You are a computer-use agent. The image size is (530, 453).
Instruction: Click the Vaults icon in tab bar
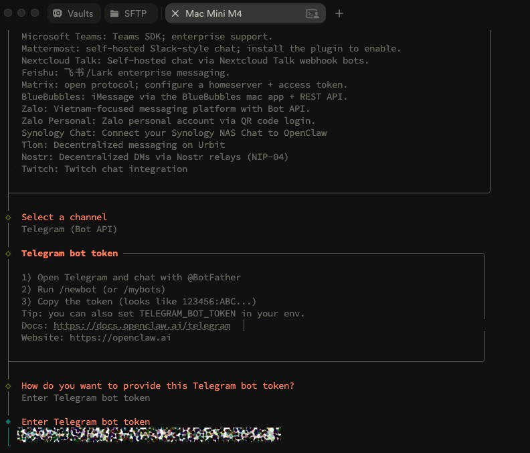[58, 13]
